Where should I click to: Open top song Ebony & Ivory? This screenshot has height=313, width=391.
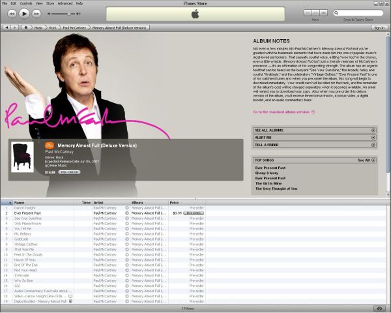pos(267,173)
